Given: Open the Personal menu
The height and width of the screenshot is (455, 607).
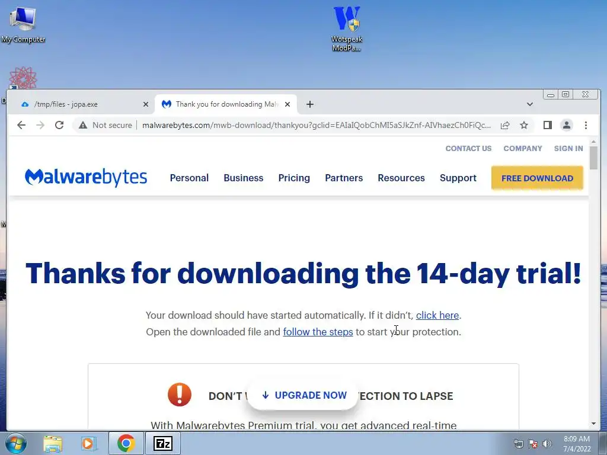Looking at the screenshot, I should tap(189, 178).
